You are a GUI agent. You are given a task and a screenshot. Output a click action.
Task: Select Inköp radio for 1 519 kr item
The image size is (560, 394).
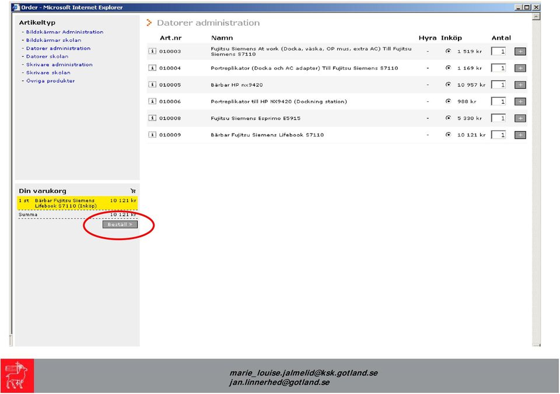448,51
